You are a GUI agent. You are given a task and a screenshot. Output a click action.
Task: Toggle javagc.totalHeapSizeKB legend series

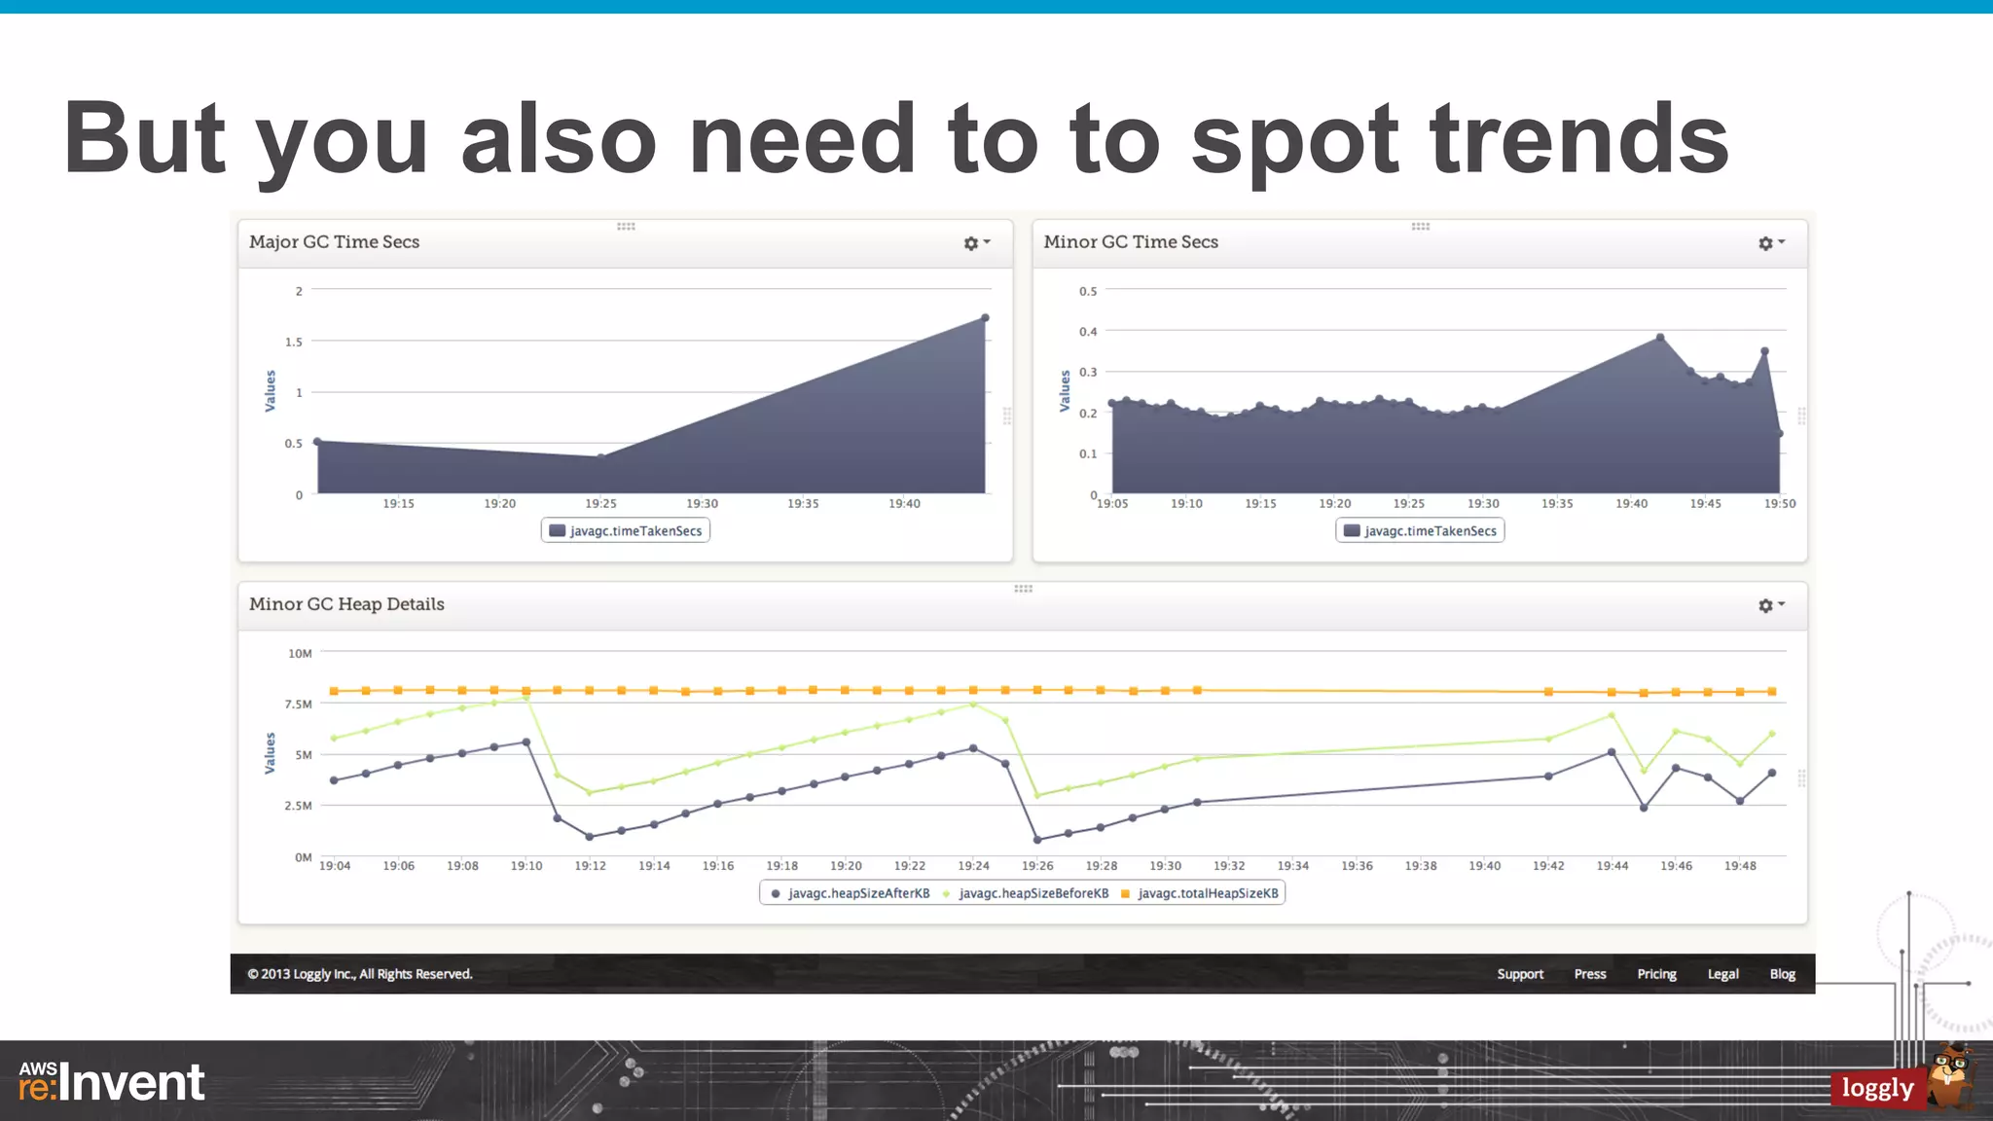[x=1207, y=893]
